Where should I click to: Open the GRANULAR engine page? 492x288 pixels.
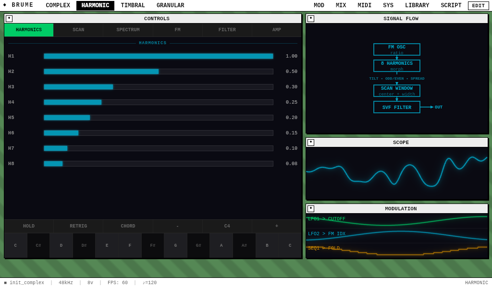click(170, 5)
